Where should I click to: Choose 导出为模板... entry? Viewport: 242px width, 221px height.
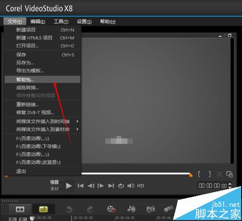pyautogui.click(x=42, y=71)
